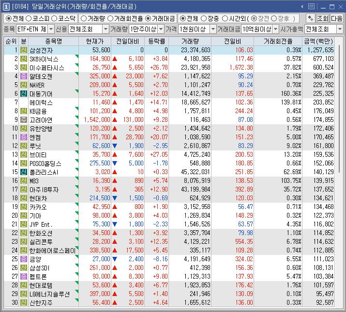Click the 신 badge icon for JYP Ent.

(24, 224)
